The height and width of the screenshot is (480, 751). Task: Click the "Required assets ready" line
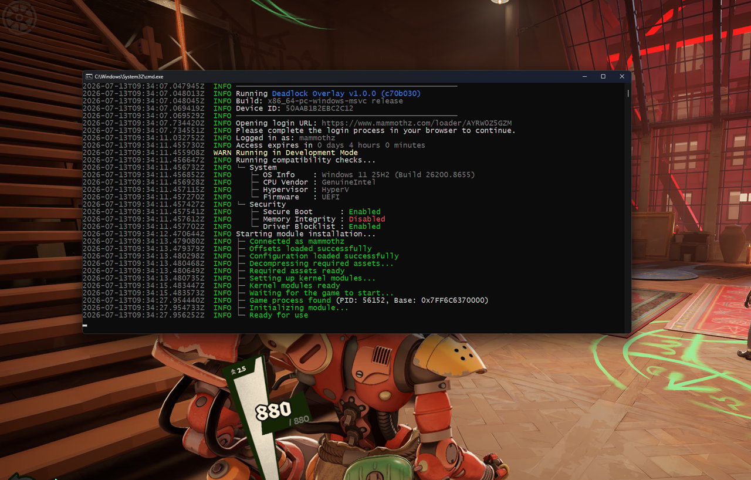(297, 271)
